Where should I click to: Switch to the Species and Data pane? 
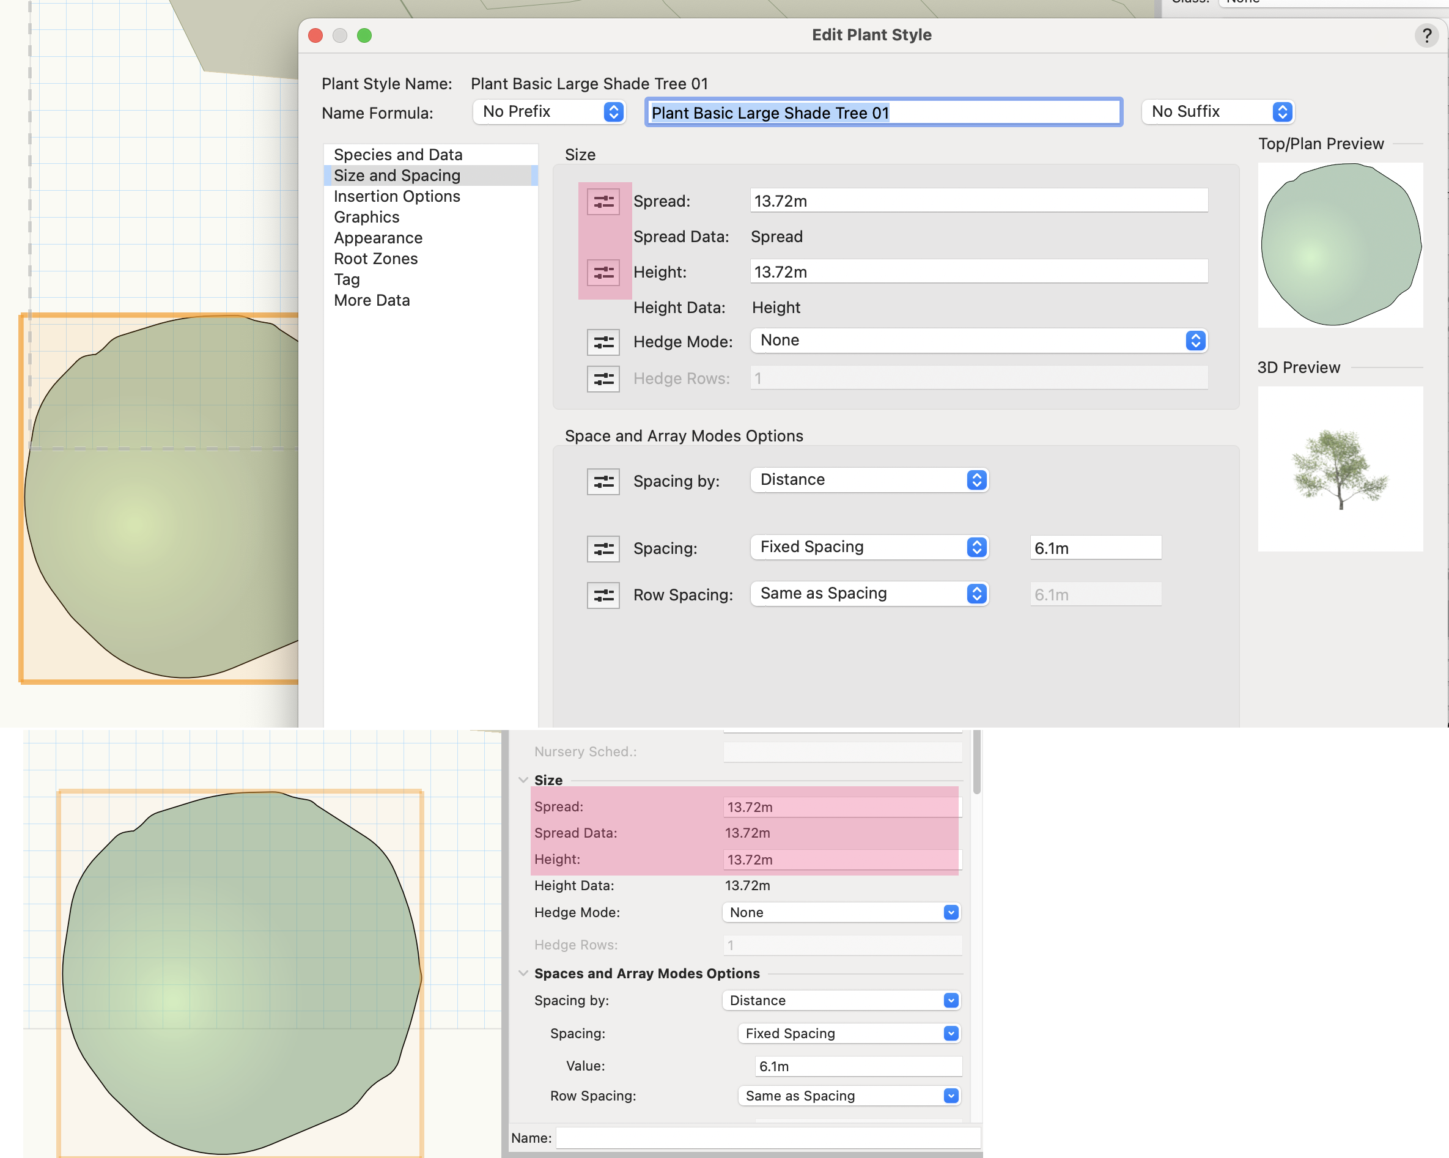[398, 154]
